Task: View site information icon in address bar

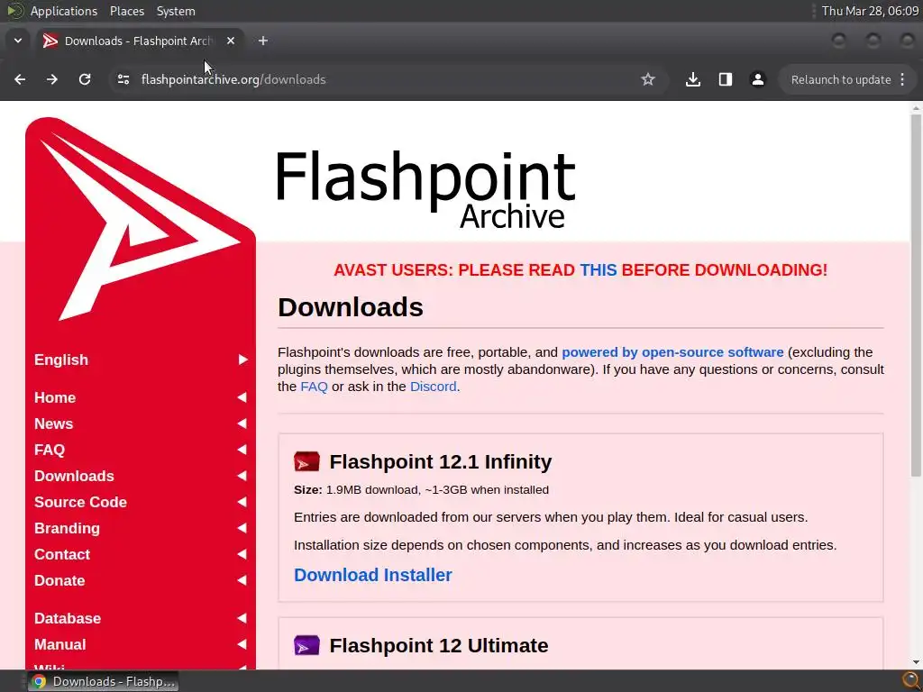Action: (123, 79)
